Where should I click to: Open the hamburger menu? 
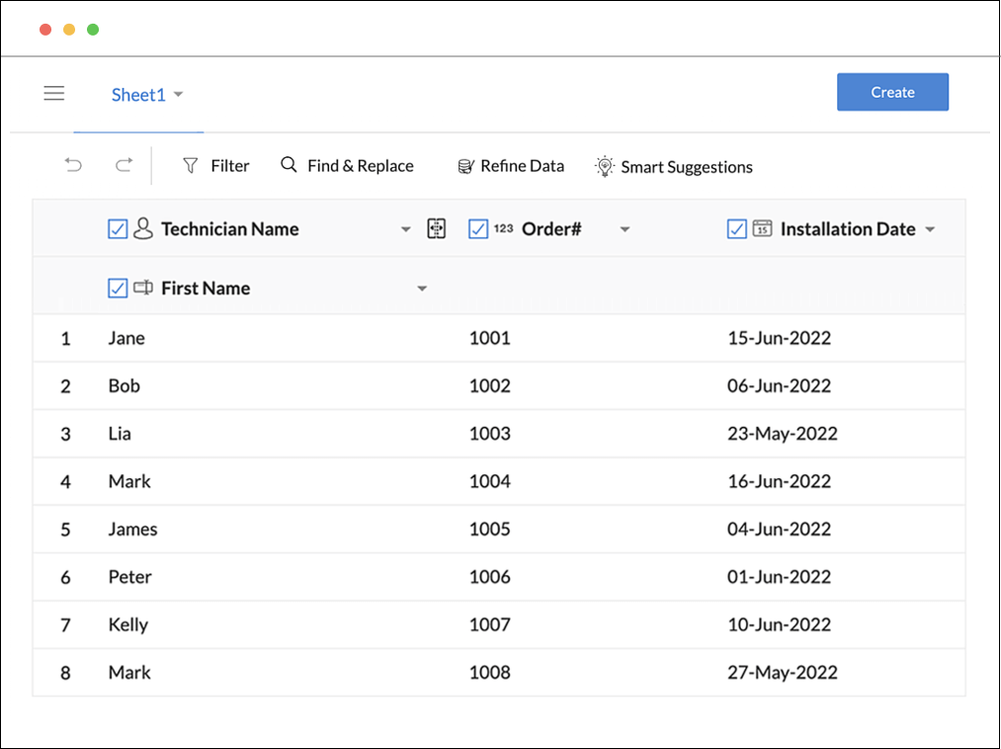click(x=54, y=94)
